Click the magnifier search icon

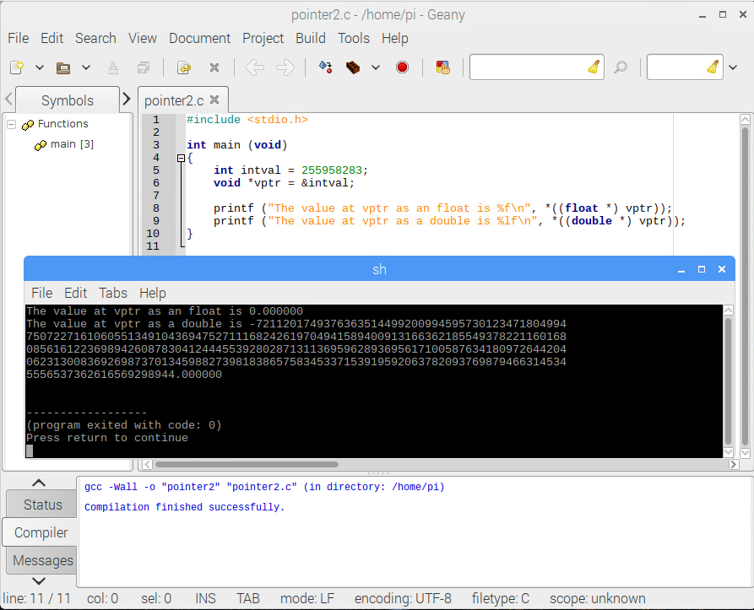(621, 67)
